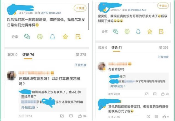Open OPPO Reno Ace source link on left
The height and width of the screenshot is (121, 175).
[x=51, y=13]
